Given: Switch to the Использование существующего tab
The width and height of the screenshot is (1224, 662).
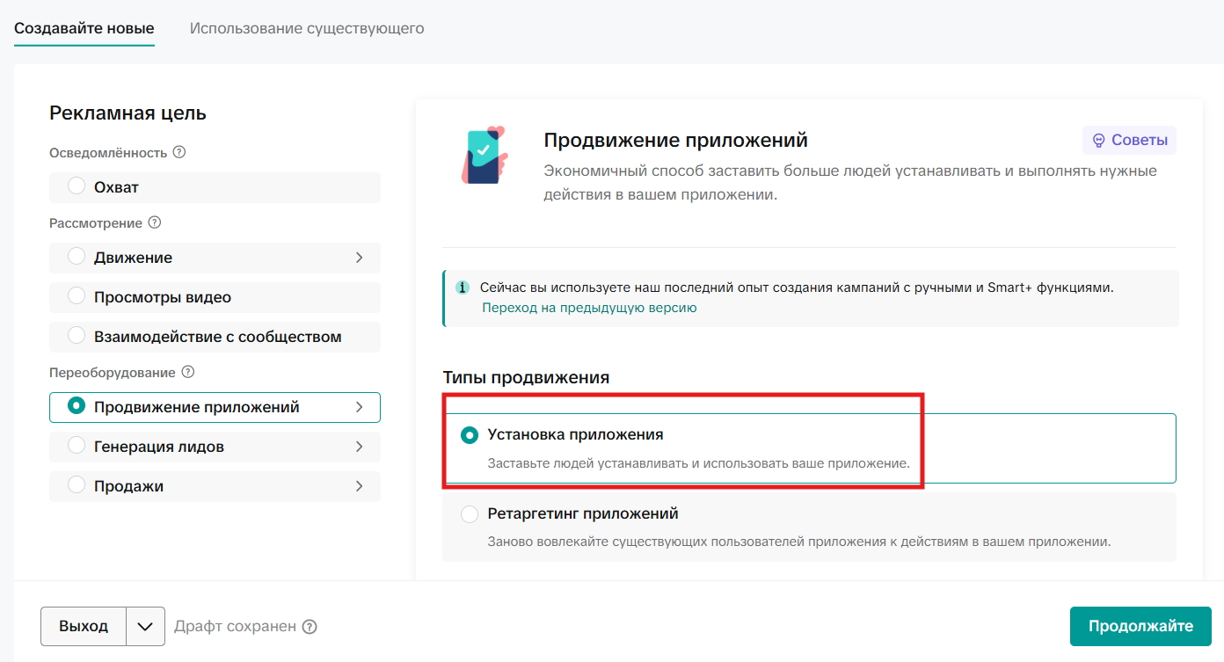Looking at the screenshot, I should point(307,28).
